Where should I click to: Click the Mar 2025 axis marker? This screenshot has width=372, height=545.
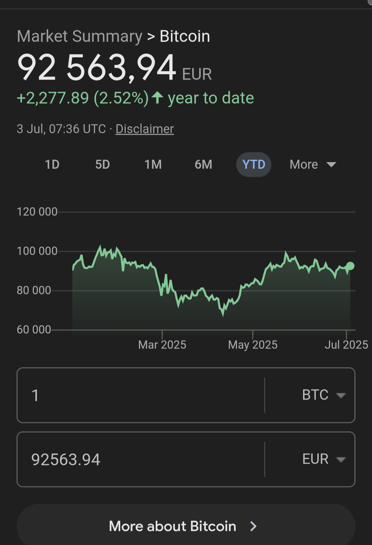(162, 345)
